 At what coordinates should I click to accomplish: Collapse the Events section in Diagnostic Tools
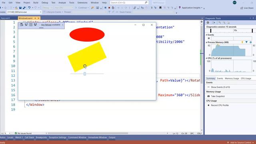pos(206,35)
